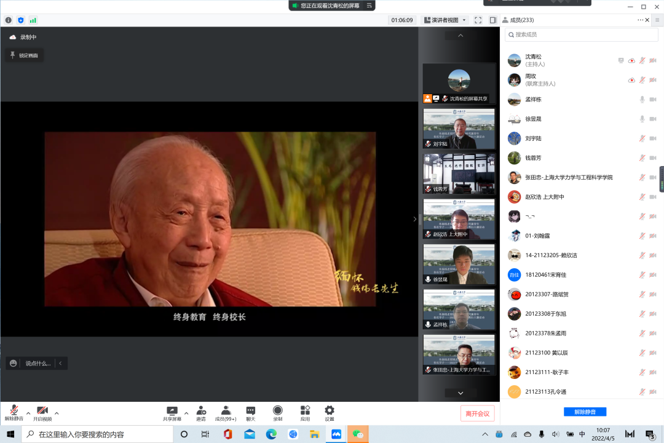Open Task View on taskbar
Image resolution: width=664 pixels, height=443 pixels.
tap(205, 434)
